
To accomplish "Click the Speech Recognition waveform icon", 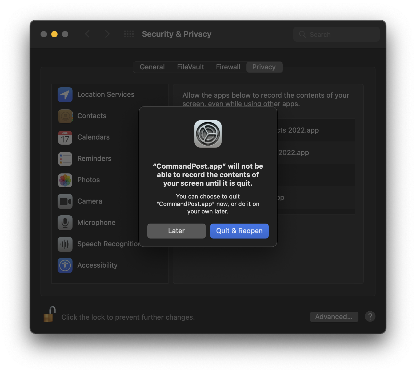I will [x=65, y=244].
